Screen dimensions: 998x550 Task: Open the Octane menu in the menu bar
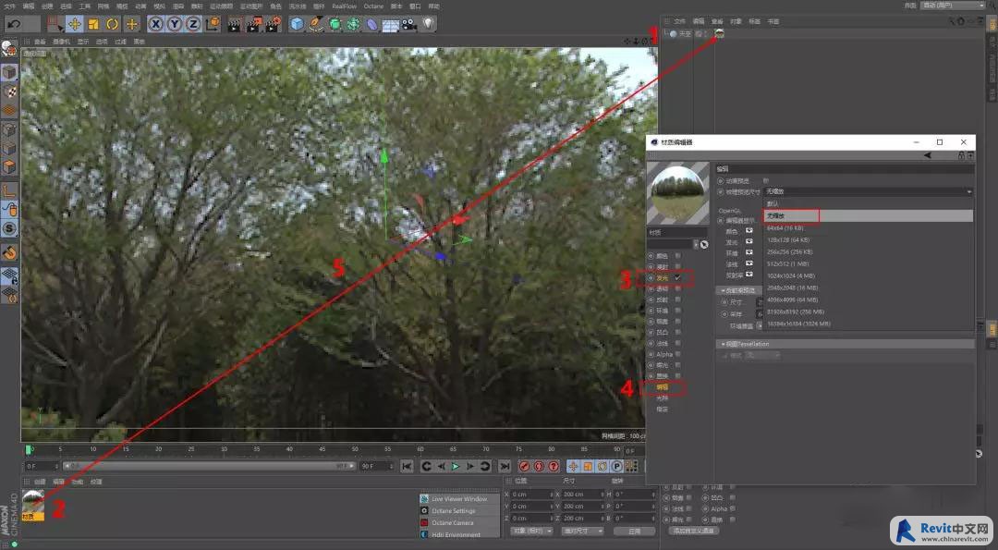click(x=373, y=6)
